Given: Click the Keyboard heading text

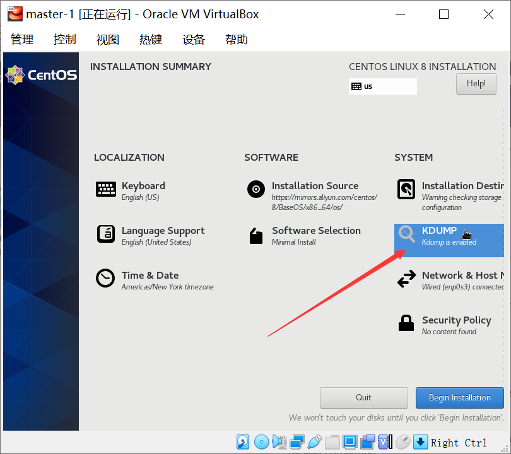Looking at the screenshot, I should tap(143, 185).
